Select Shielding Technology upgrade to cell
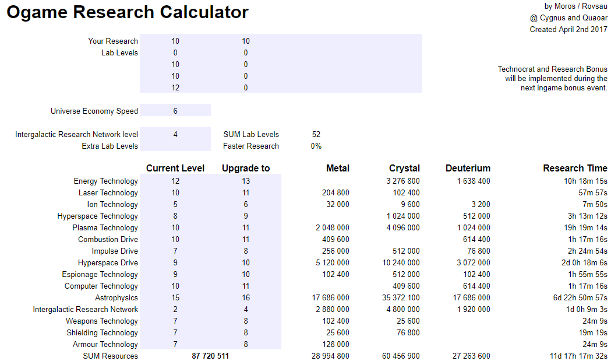Viewport: 611px width, 361px height. tap(246, 333)
